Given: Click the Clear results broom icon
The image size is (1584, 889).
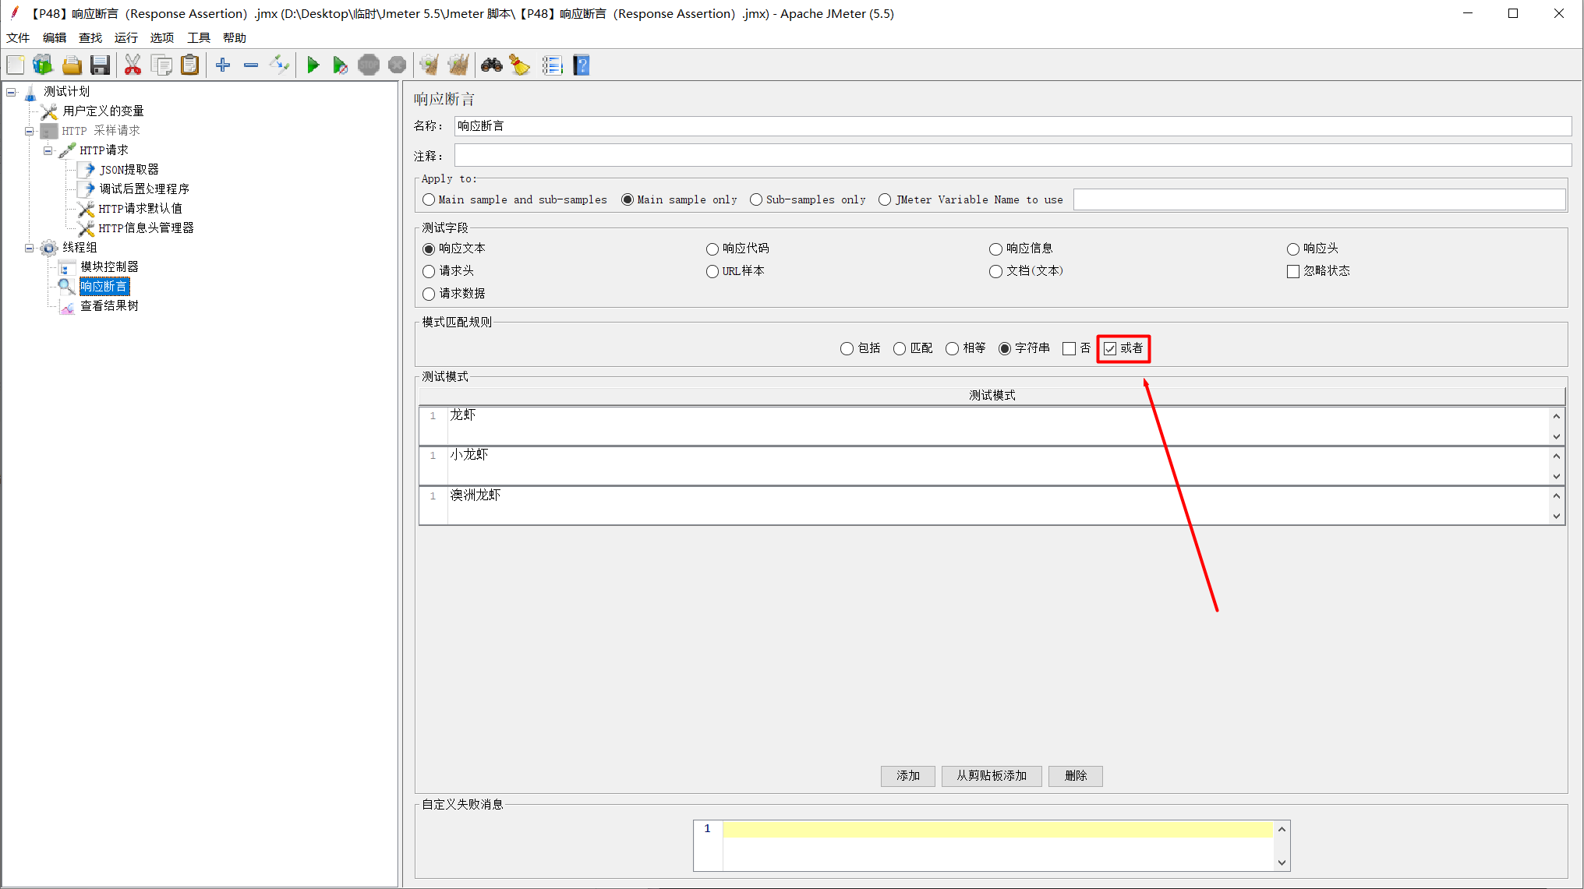Looking at the screenshot, I should 430,65.
